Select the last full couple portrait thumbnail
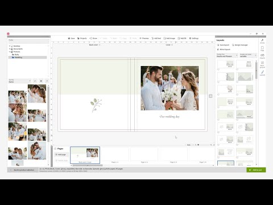This screenshot has width=273, height=205. 37,150
